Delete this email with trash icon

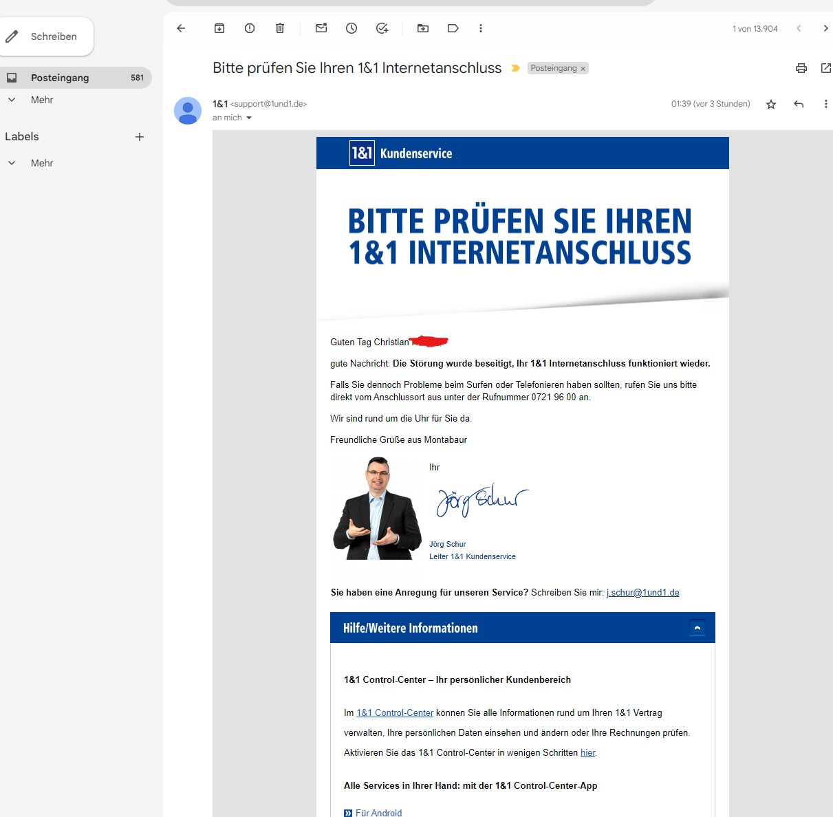coord(280,28)
